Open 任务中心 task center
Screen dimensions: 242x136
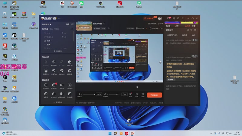coord(46,86)
